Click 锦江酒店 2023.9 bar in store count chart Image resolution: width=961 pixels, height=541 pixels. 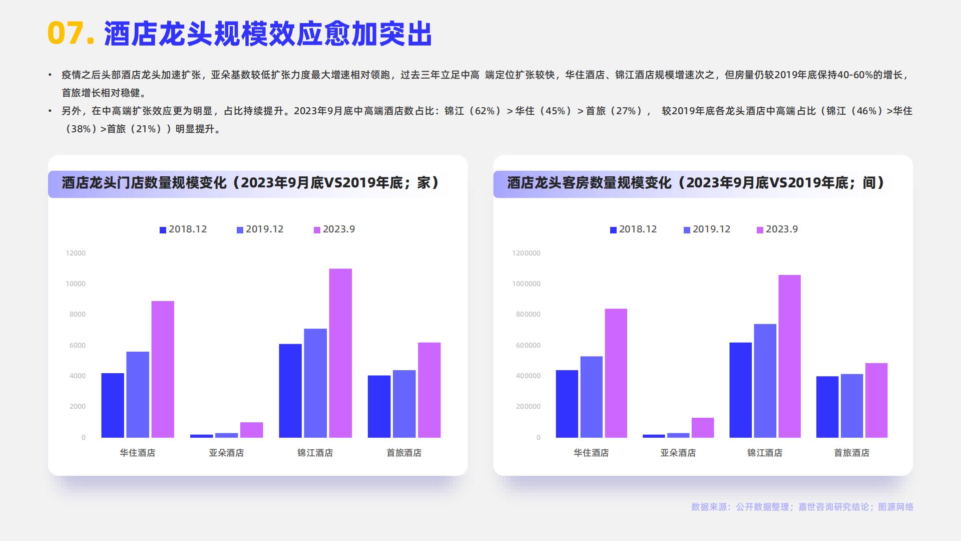pyautogui.click(x=340, y=353)
